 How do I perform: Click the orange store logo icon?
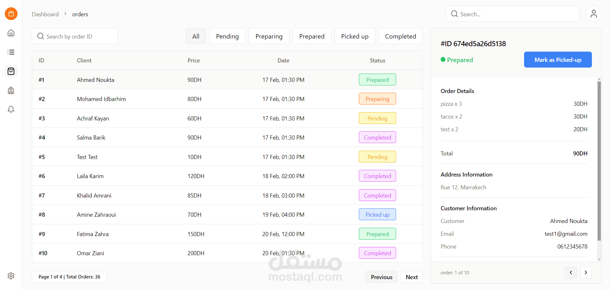point(11,14)
